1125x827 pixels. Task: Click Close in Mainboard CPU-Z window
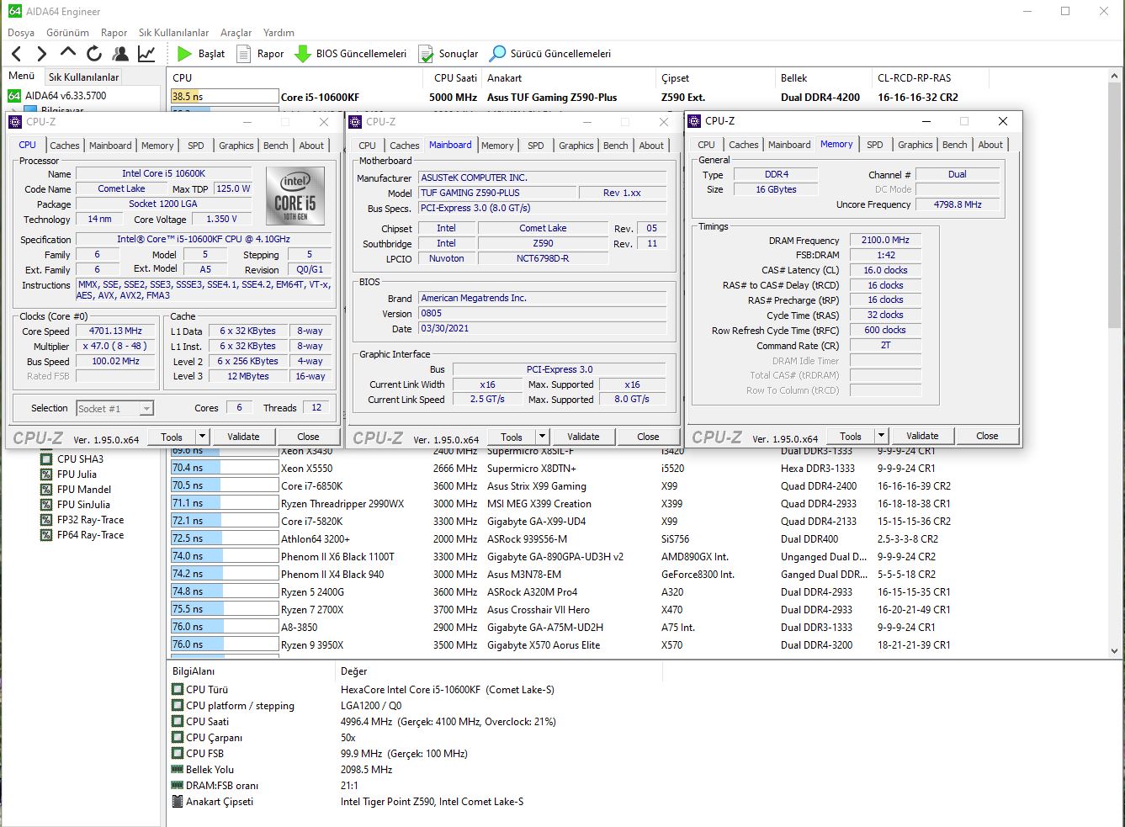pyautogui.click(x=648, y=437)
